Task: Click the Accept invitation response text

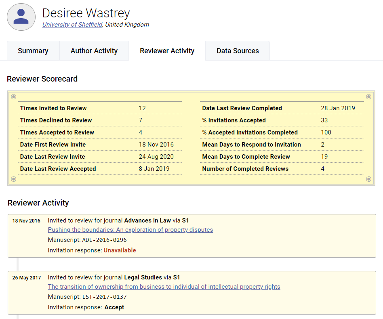Action: pos(114,307)
